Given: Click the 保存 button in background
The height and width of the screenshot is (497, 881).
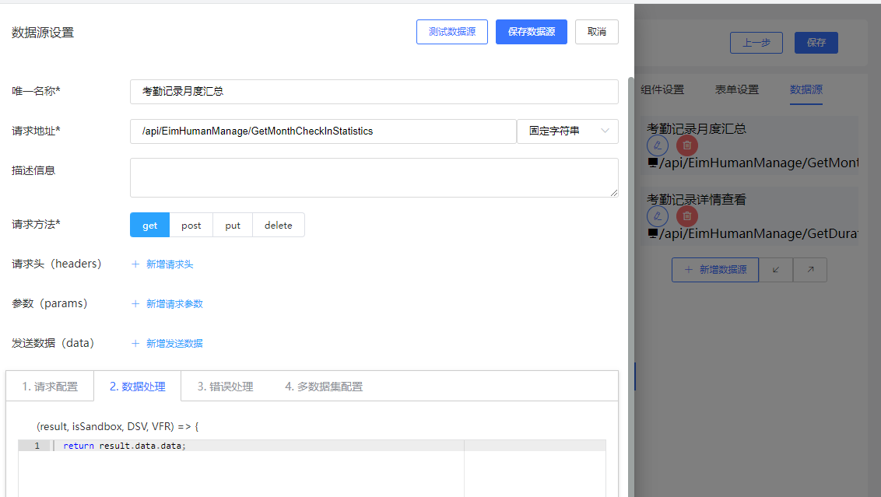Looking at the screenshot, I should pyautogui.click(x=816, y=43).
